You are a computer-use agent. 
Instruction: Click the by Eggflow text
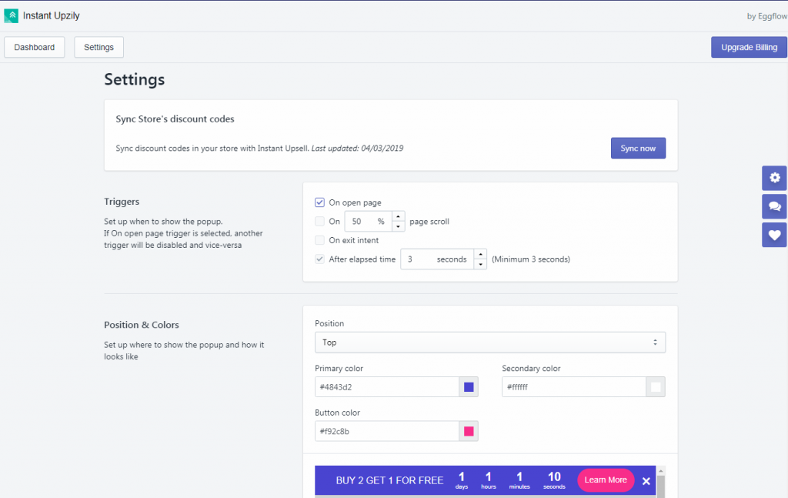coord(767,16)
